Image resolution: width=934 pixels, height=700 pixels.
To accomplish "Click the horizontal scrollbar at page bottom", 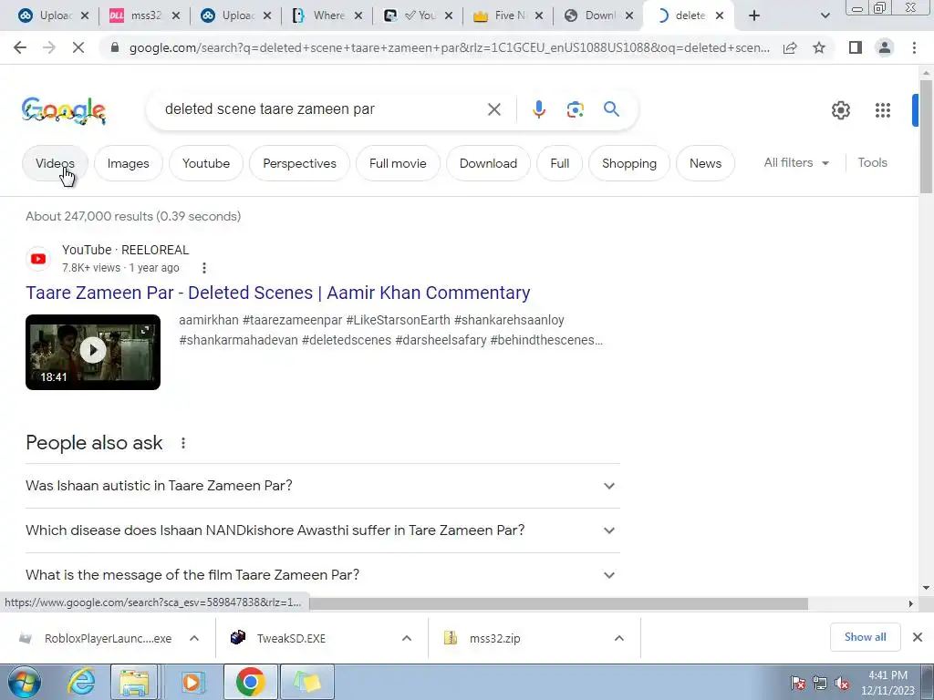I will [x=558, y=603].
